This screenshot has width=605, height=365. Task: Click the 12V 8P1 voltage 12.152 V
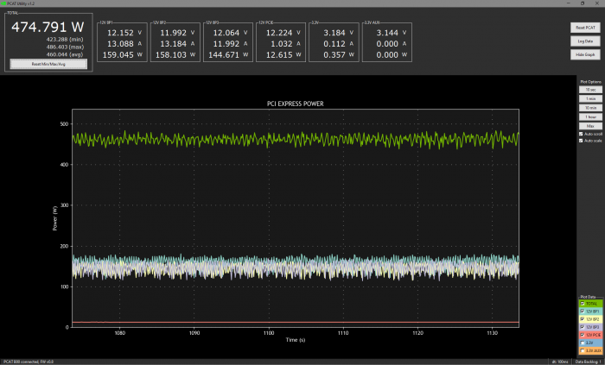[124, 33]
